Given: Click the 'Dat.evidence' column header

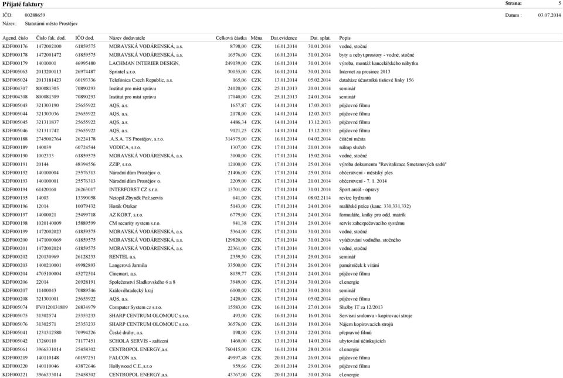Looking at the screenshot, I should tap(284, 38).
